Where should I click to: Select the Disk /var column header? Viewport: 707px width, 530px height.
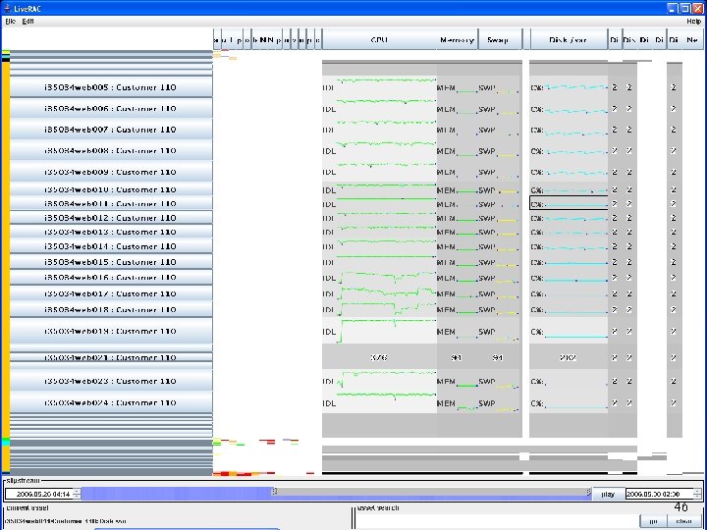coord(569,39)
